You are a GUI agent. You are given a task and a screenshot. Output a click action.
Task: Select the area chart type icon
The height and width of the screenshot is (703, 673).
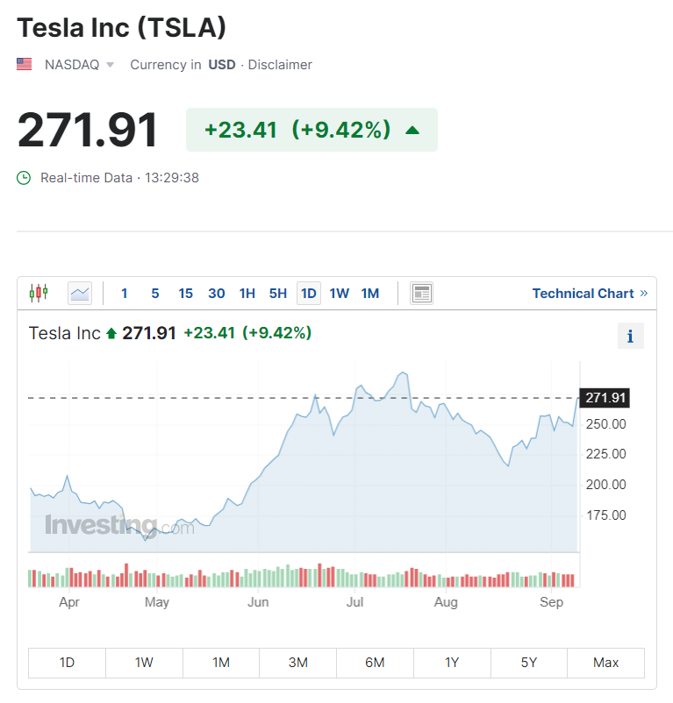pos(80,293)
